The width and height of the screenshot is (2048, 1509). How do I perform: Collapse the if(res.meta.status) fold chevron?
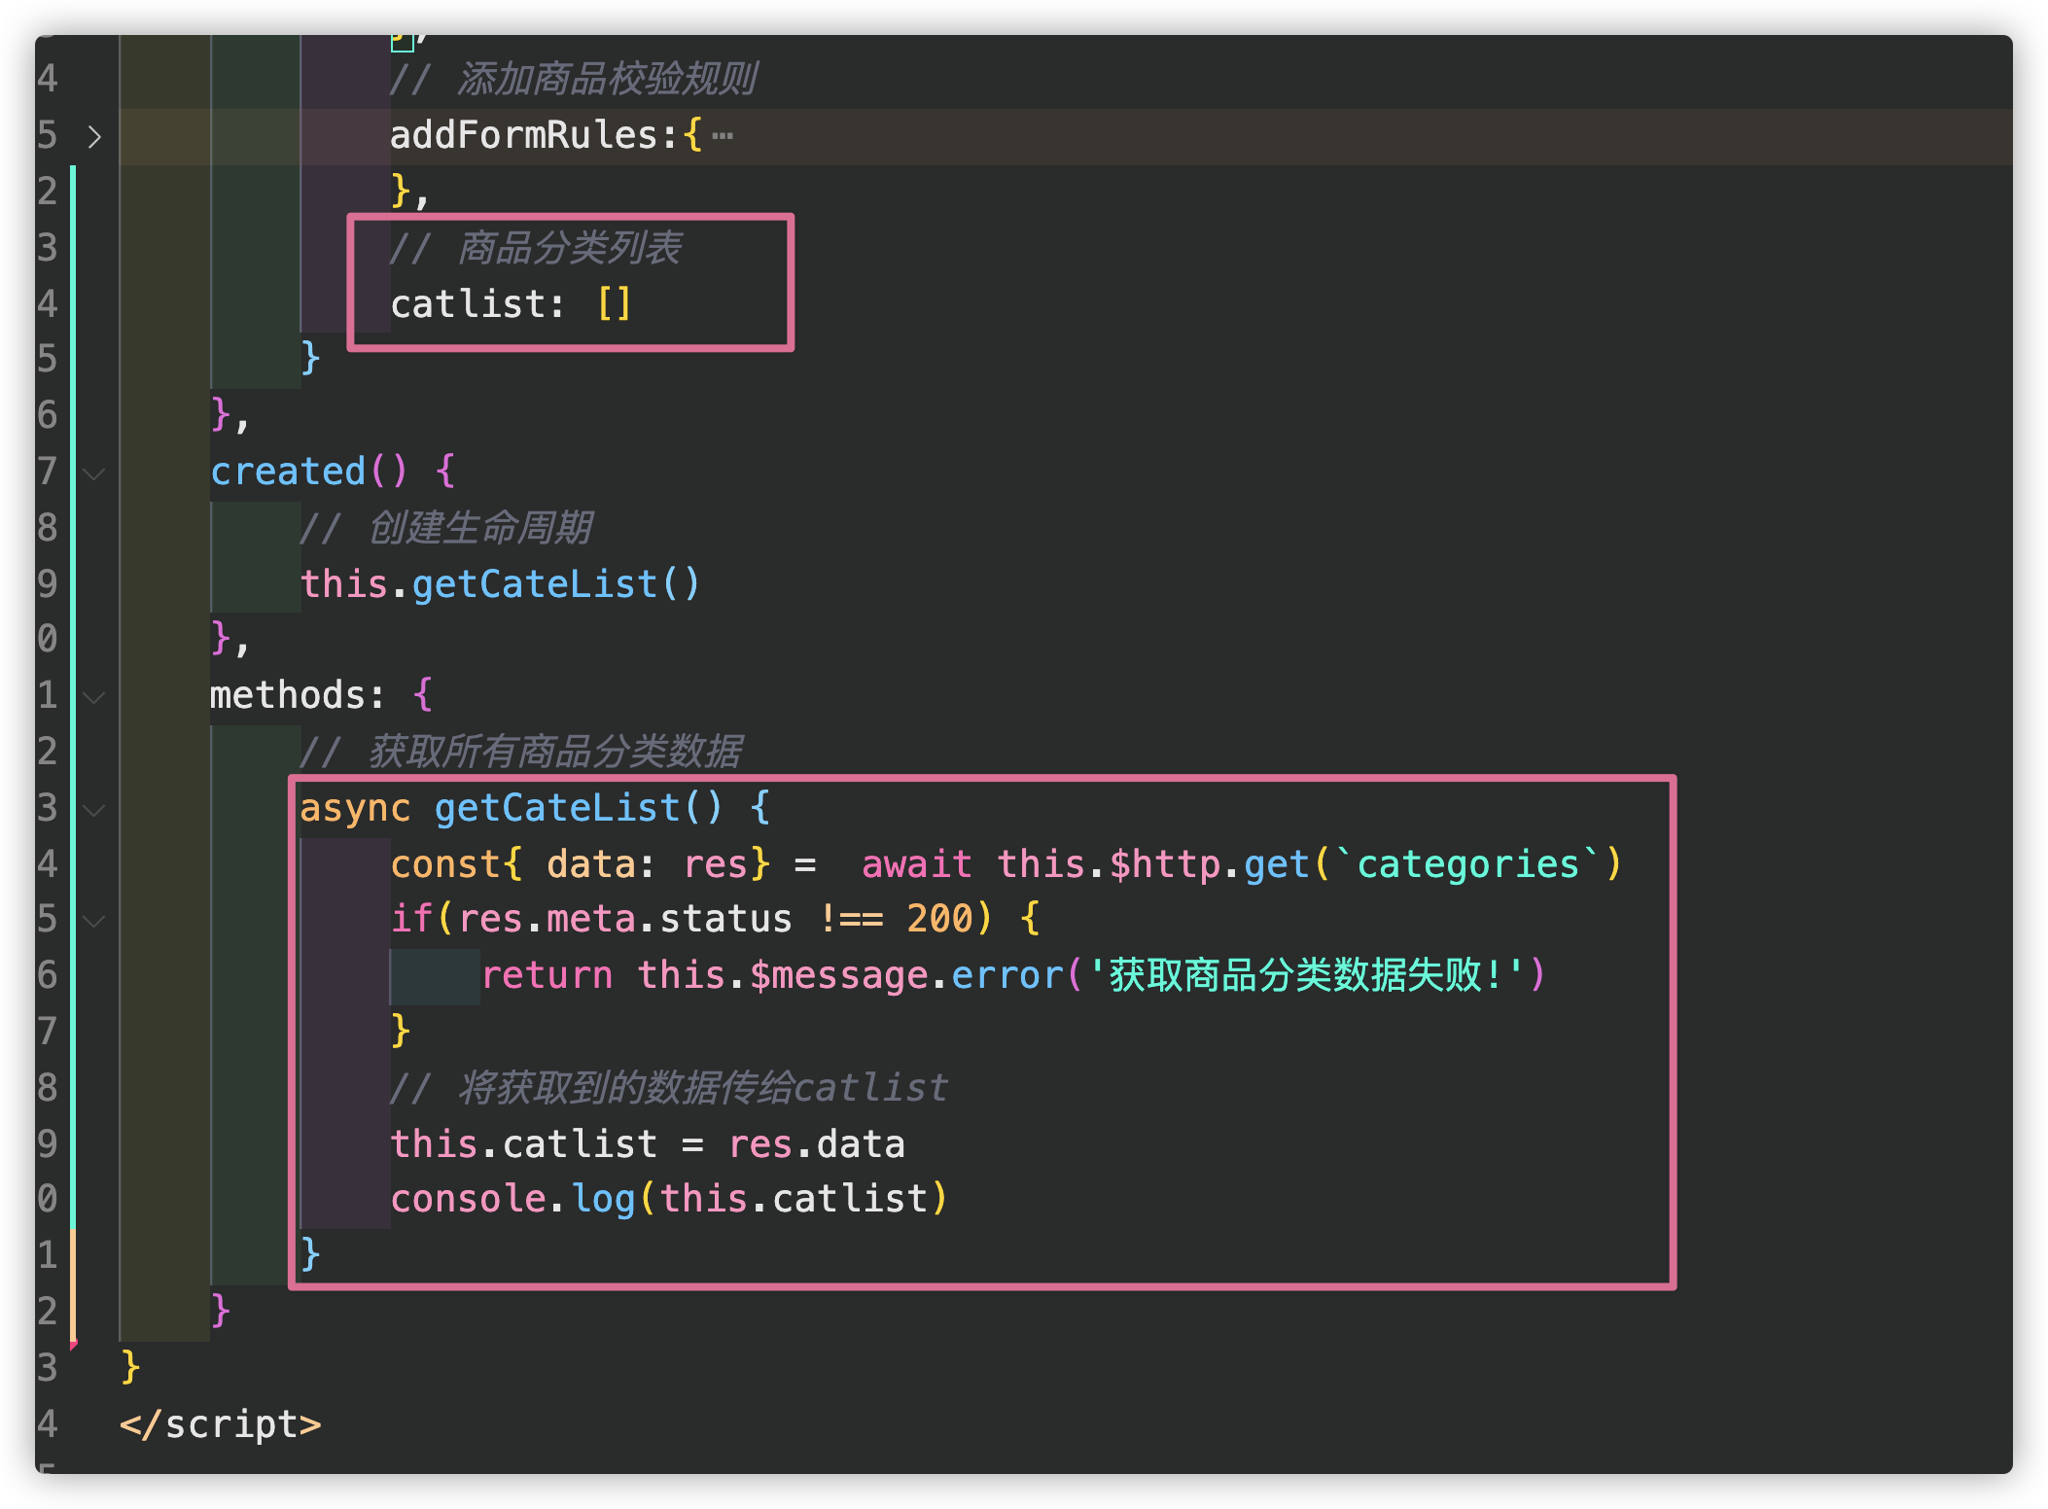click(94, 921)
